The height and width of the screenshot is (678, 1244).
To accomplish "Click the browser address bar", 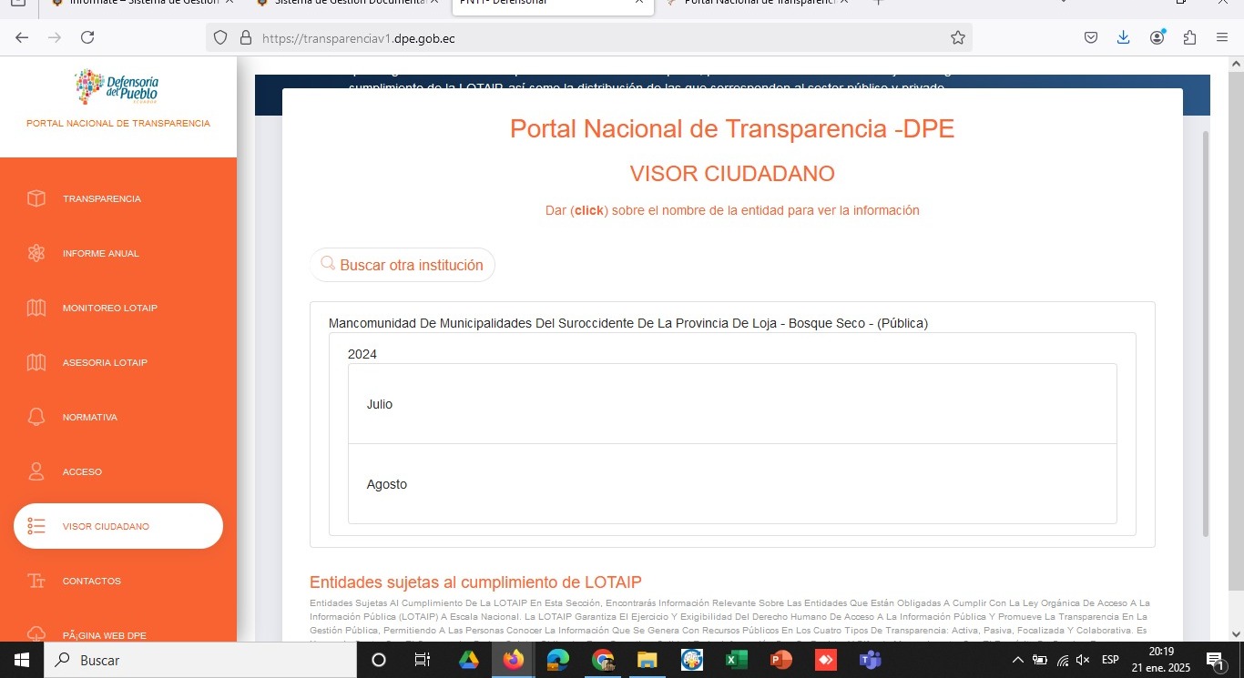I will point(592,37).
